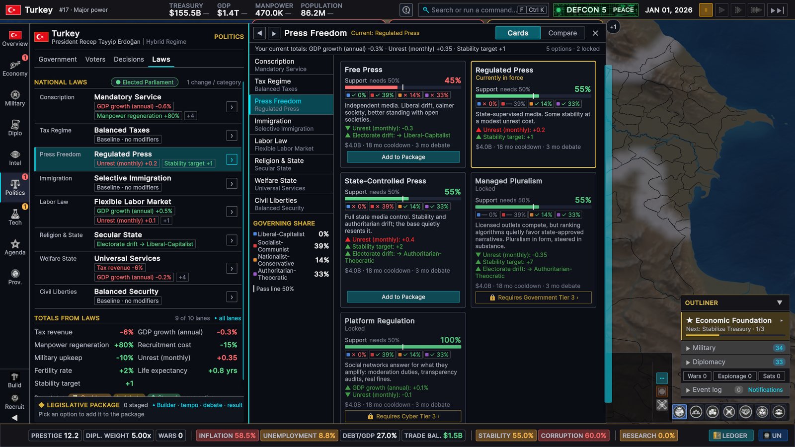
Task: Focus the search or command field
Action: (x=483, y=10)
